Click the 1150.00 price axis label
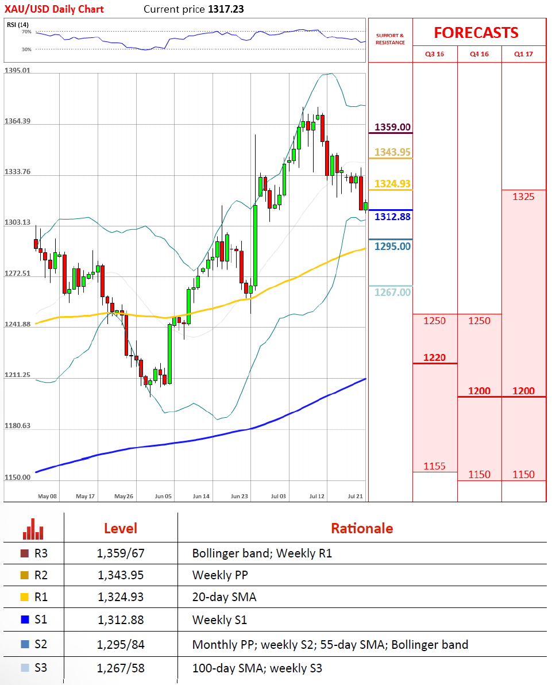This screenshot has width=552, height=685. click(17, 477)
